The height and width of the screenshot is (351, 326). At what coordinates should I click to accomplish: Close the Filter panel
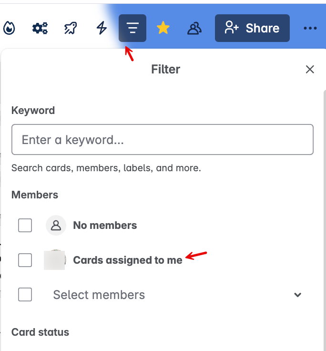point(310,70)
